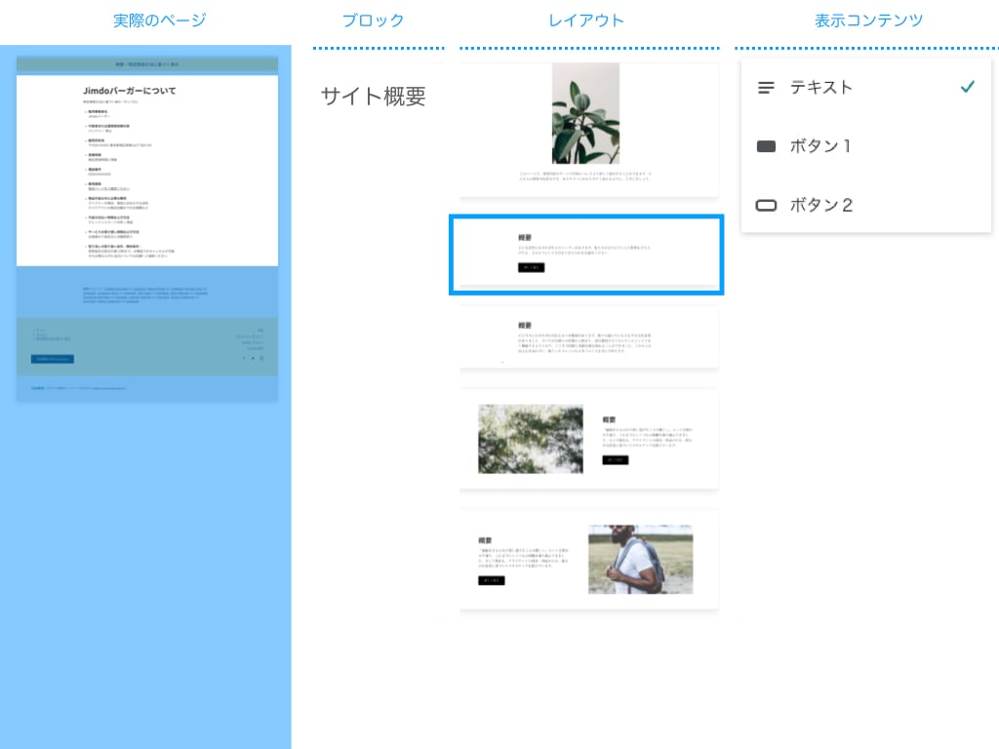Enable ボタン1 in display contents

(866, 146)
